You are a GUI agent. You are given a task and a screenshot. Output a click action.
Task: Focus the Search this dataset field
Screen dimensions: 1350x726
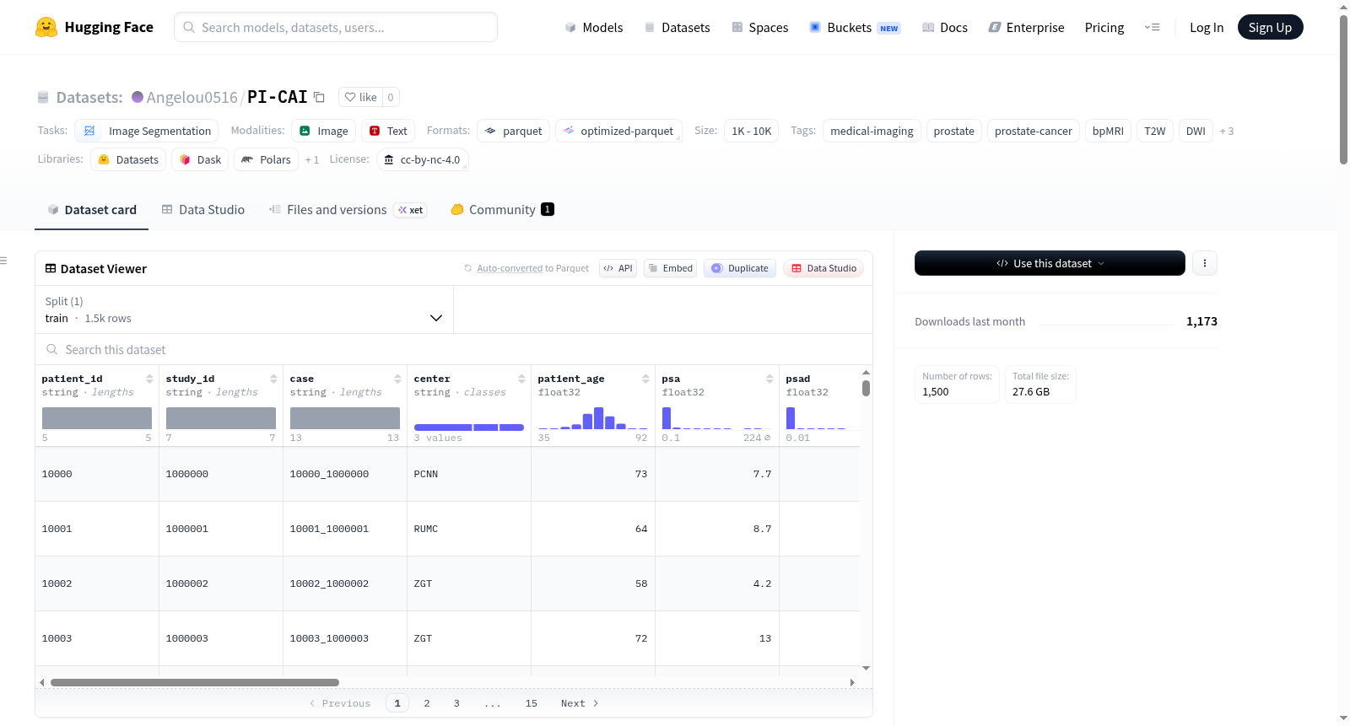(x=454, y=350)
